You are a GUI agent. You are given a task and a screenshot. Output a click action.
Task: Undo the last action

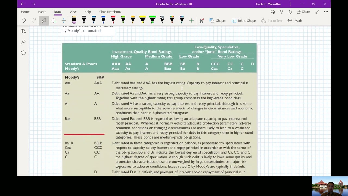(x=24, y=20)
